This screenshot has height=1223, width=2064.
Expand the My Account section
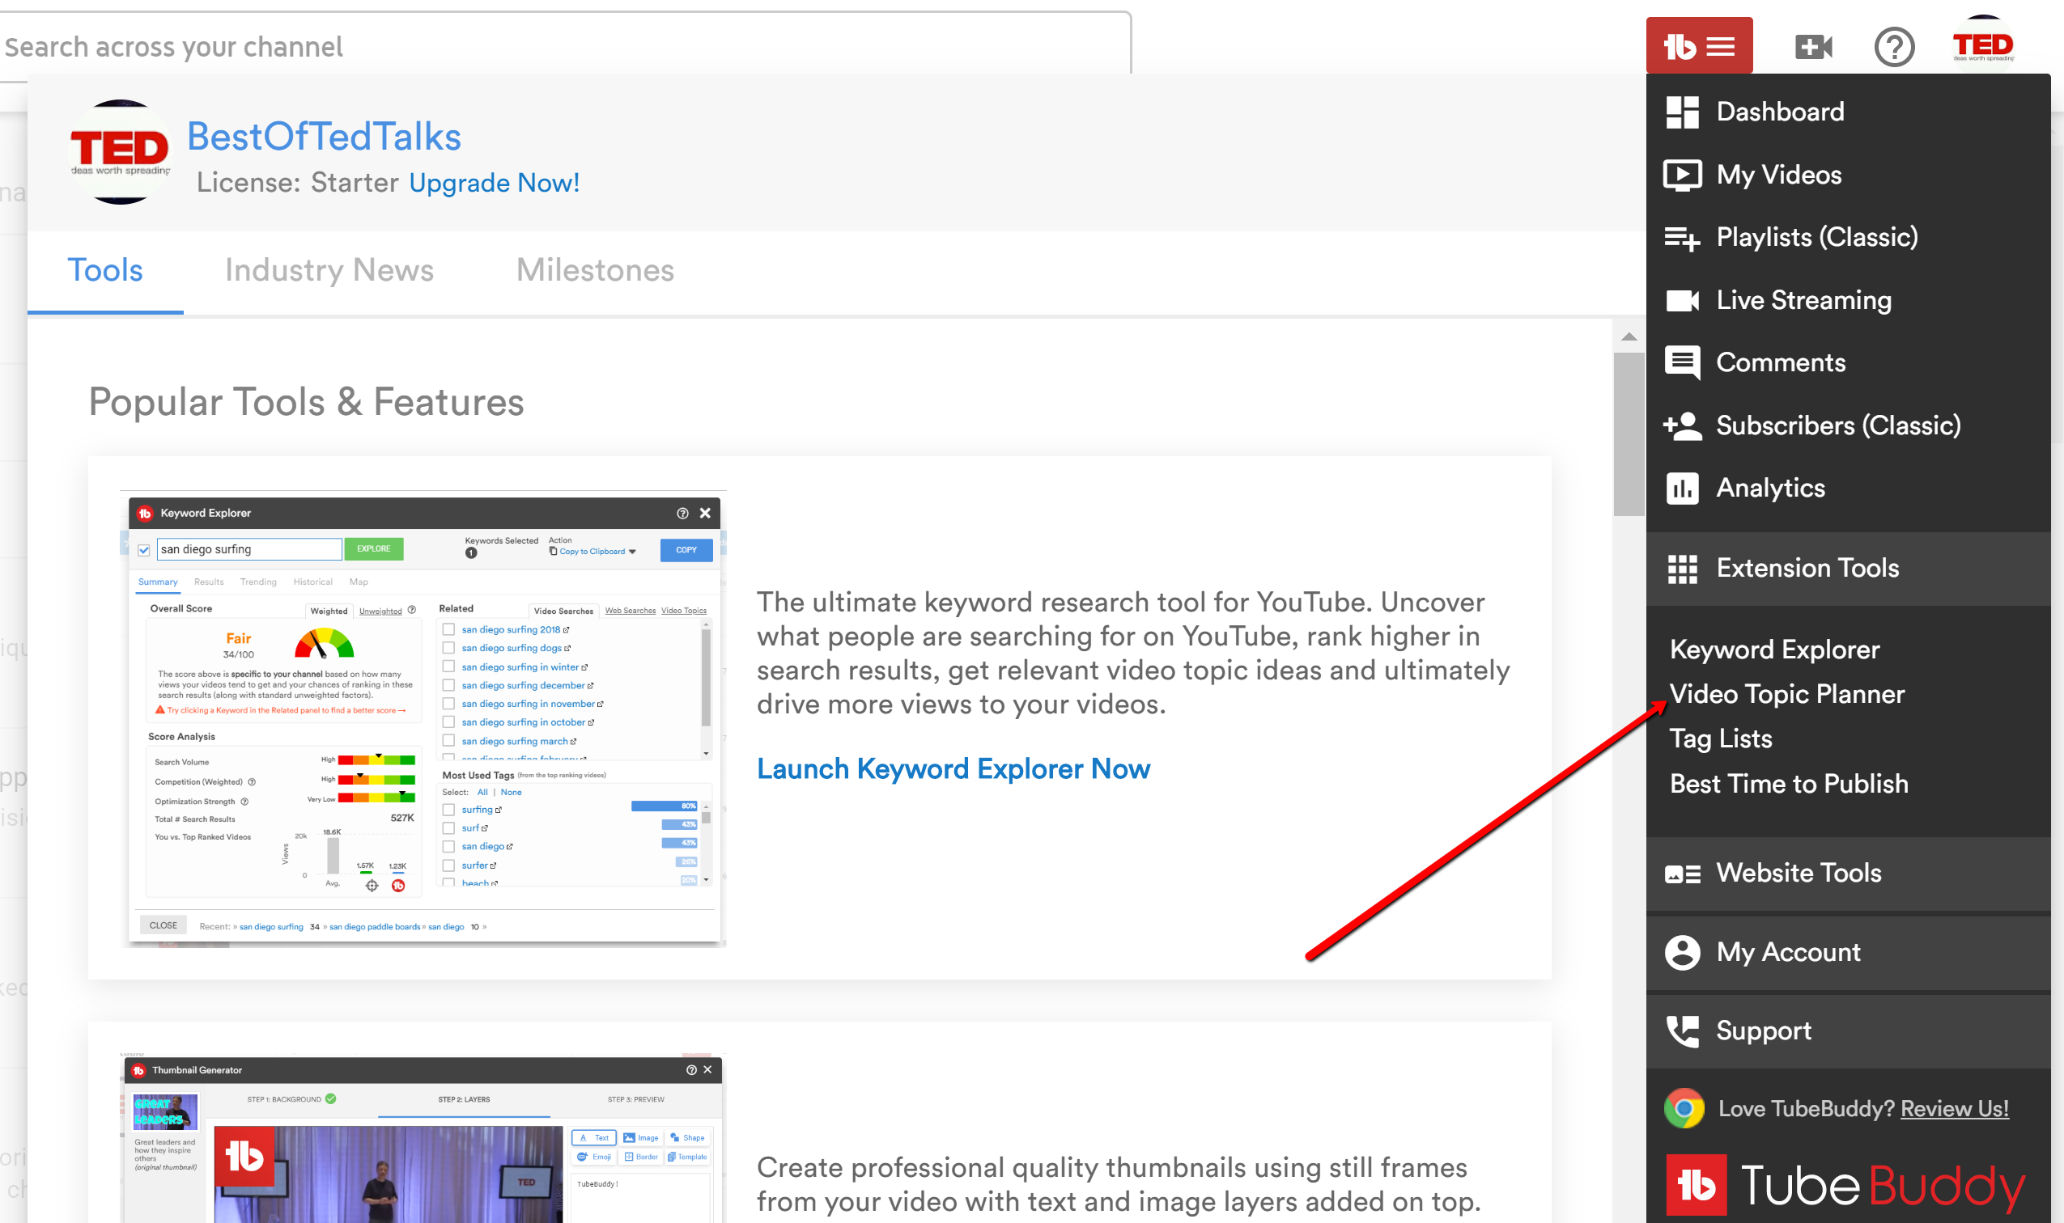(x=1788, y=952)
